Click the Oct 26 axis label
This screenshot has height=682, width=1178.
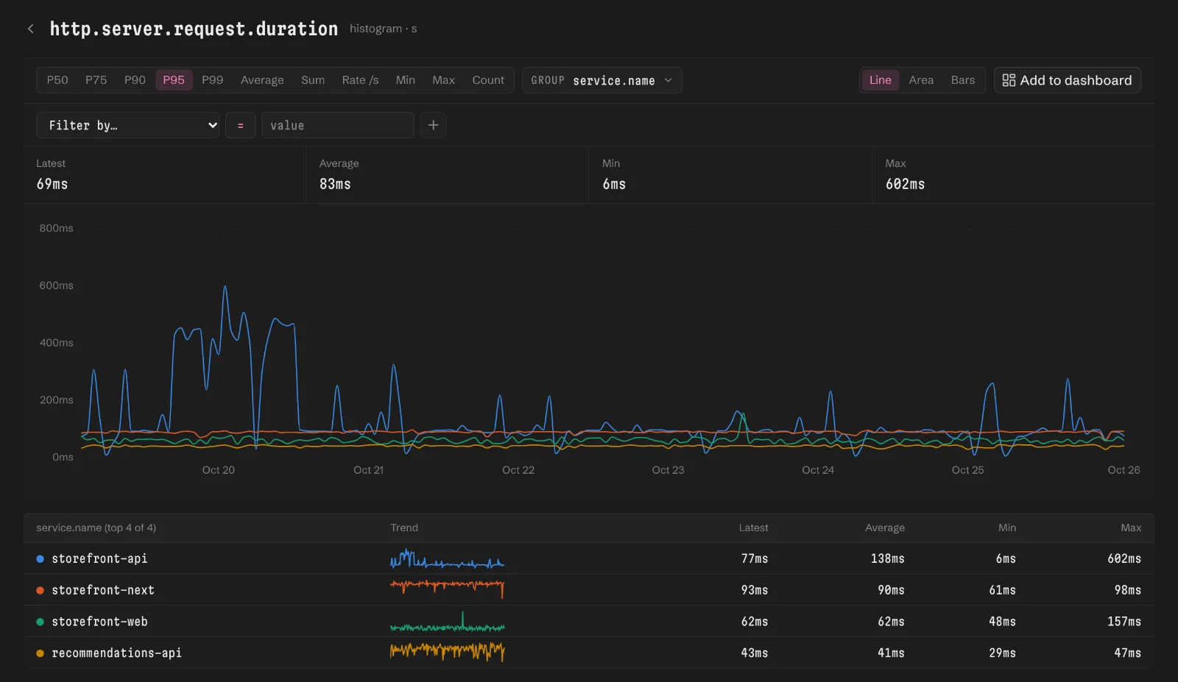pos(1124,470)
